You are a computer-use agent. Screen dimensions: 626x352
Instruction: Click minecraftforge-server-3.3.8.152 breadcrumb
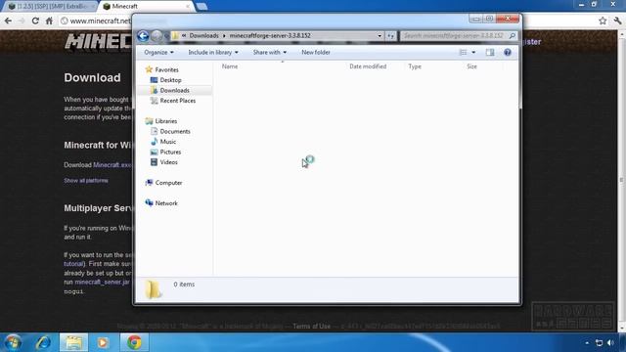pyautogui.click(x=270, y=36)
